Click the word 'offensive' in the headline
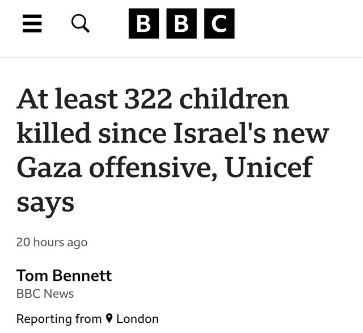The image size is (363, 333). 153,168
